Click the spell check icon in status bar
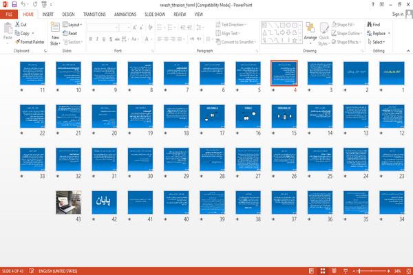The width and height of the screenshot is (413, 275). click(x=32, y=271)
